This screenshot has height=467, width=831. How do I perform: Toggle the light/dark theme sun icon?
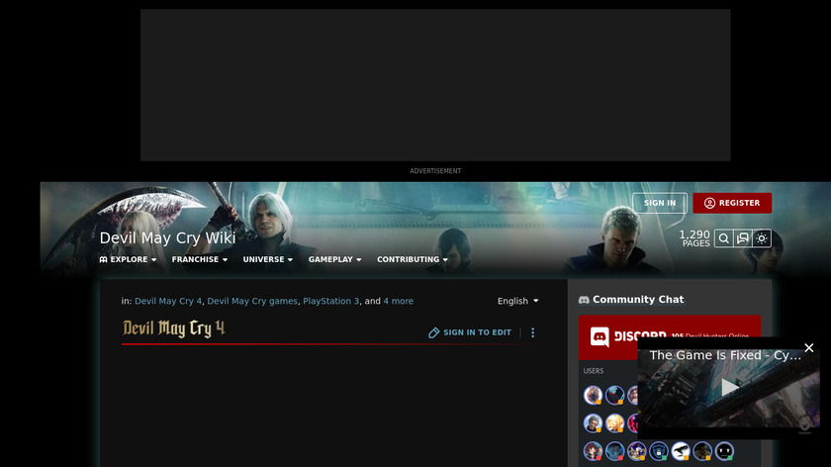(x=762, y=238)
